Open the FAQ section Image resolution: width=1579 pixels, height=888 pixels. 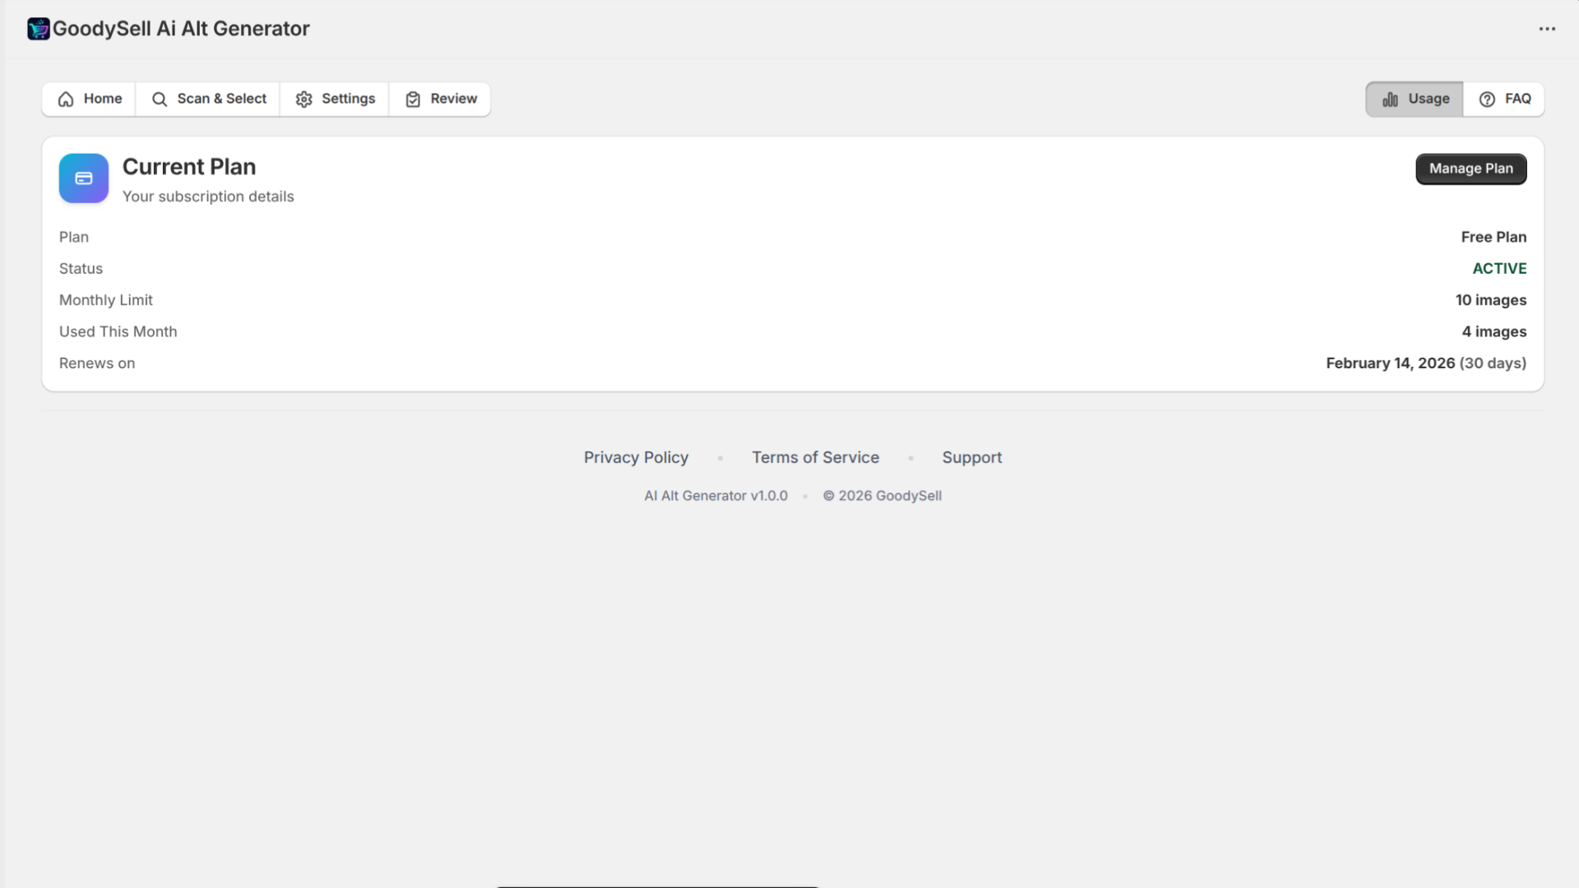pos(1505,99)
